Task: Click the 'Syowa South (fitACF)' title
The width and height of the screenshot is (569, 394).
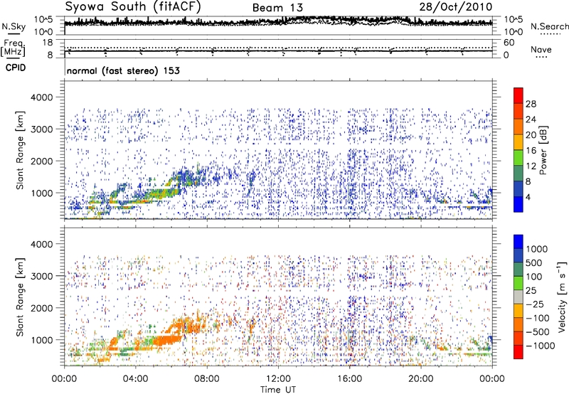Action: click(x=133, y=6)
